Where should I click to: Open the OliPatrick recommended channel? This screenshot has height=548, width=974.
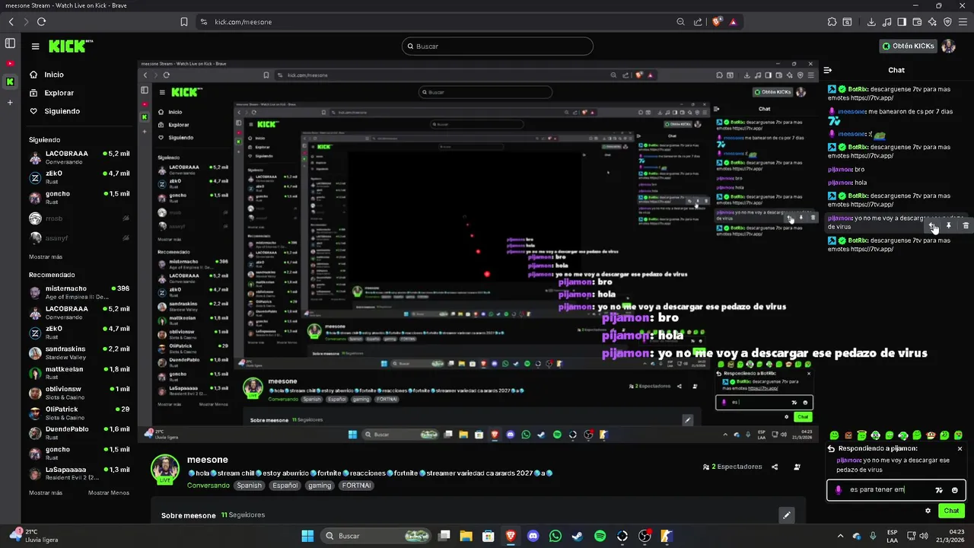click(79, 413)
